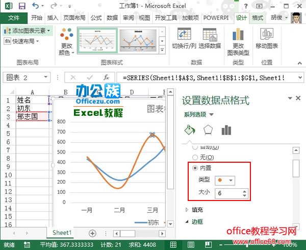Click zoom slider in status bar
The width and height of the screenshot is (306, 250).
point(247,245)
